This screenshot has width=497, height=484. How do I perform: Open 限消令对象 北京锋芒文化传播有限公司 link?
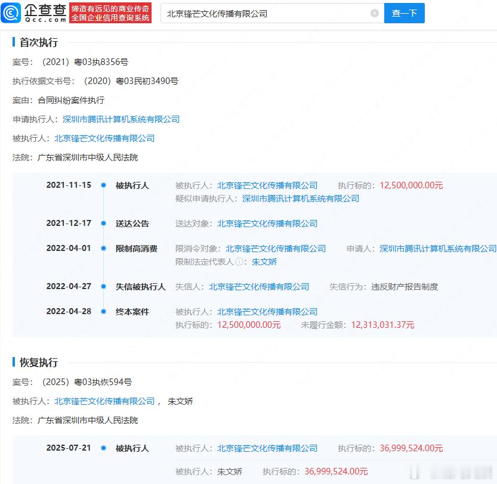(276, 249)
